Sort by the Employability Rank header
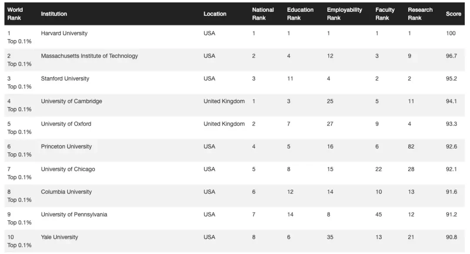This screenshot has width=470, height=254. pyautogui.click(x=344, y=14)
